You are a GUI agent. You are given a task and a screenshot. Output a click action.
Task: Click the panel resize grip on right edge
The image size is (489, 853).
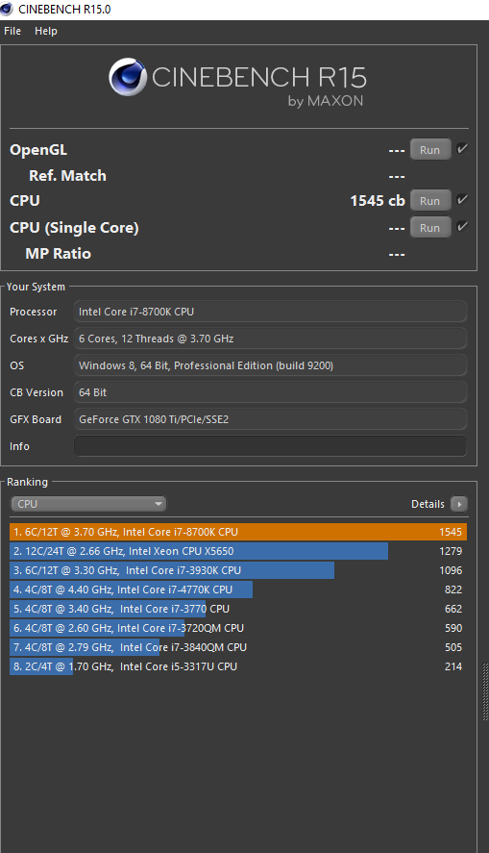(485, 692)
